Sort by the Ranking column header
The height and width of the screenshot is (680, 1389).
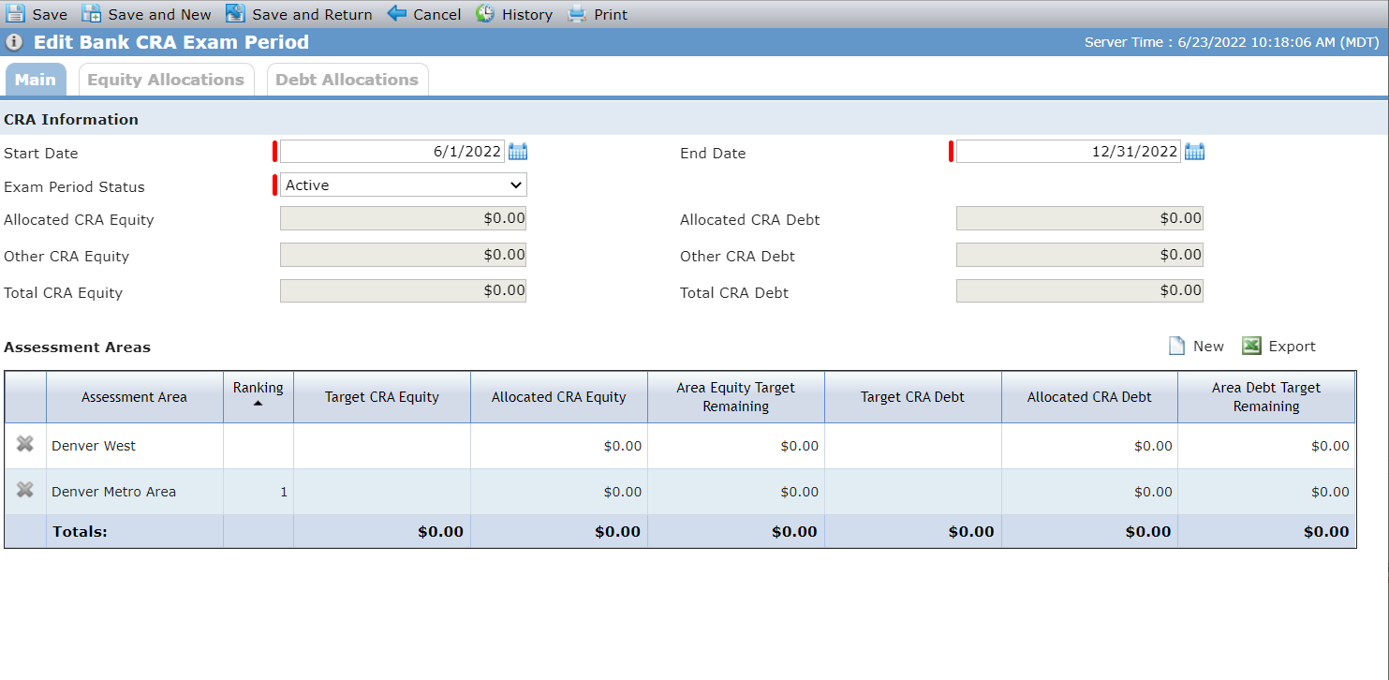[258, 395]
